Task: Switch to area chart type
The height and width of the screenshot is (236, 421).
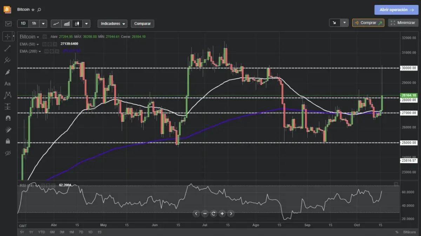Action: (67, 24)
